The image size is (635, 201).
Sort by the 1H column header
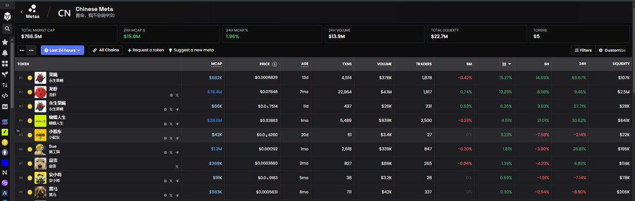[506, 64]
